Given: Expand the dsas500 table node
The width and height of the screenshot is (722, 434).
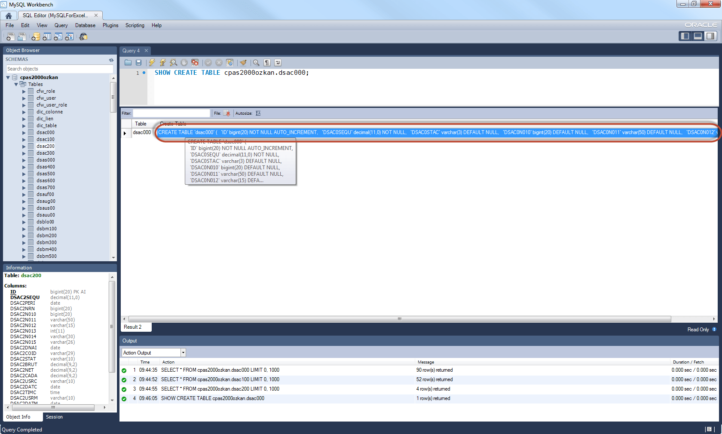Looking at the screenshot, I should pyautogui.click(x=24, y=174).
